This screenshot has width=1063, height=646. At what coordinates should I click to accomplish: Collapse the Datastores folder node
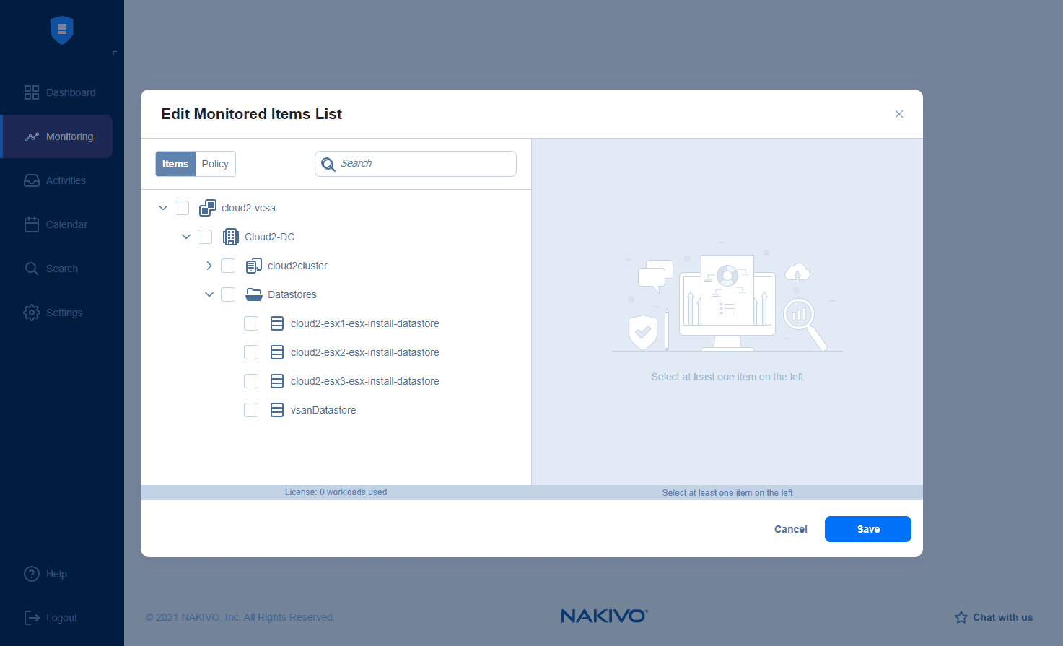209,294
